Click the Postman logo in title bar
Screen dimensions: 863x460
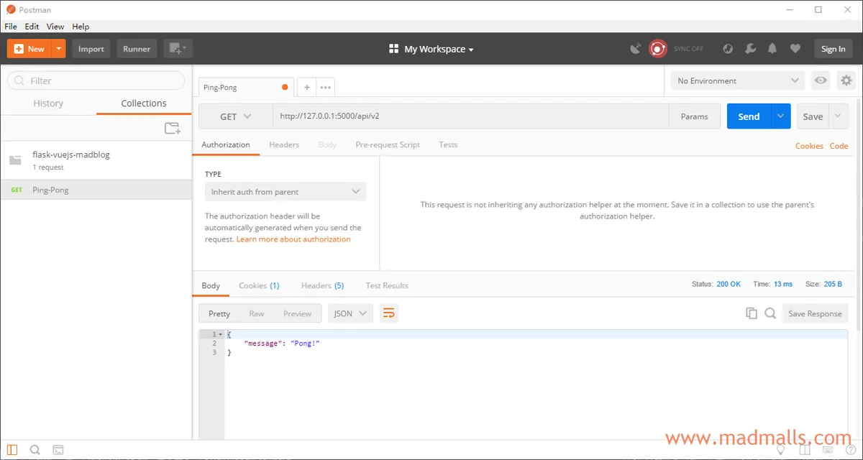[11, 10]
